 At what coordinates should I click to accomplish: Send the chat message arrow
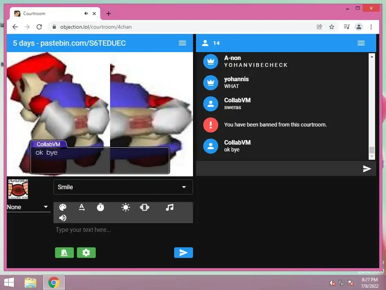point(367,169)
